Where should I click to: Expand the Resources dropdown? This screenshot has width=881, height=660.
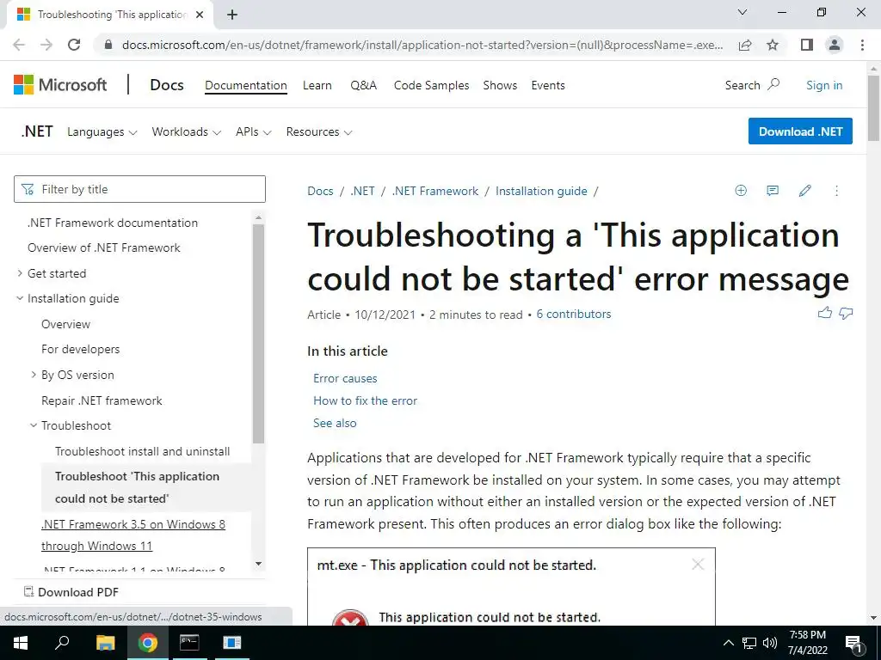pyautogui.click(x=319, y=131)
